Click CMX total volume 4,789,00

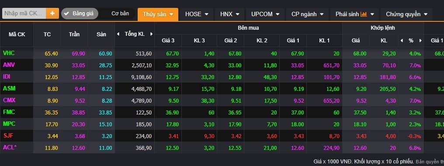tap(142, 101)
